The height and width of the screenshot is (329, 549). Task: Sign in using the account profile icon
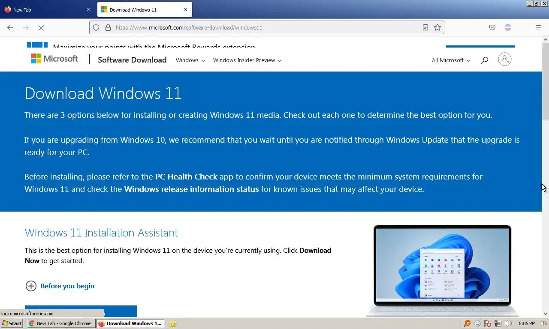click(505, 59)
